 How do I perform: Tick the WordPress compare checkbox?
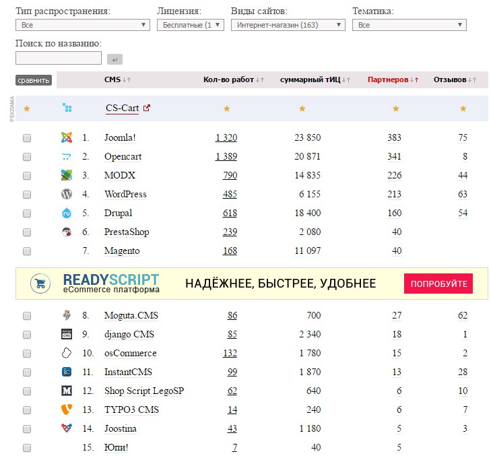27,195
